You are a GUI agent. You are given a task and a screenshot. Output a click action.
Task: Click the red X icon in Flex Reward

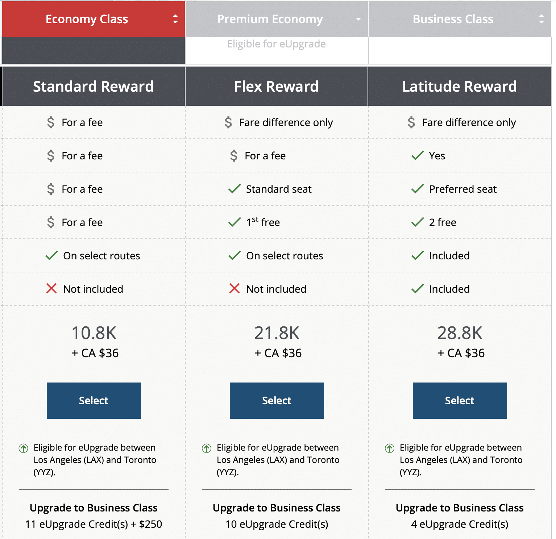tap(235, 289)
